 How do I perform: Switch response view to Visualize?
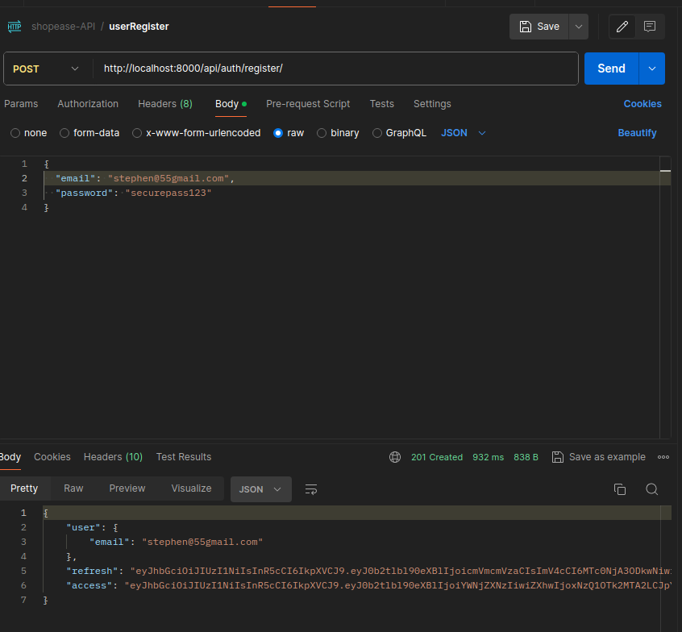[x=191, y=489]
